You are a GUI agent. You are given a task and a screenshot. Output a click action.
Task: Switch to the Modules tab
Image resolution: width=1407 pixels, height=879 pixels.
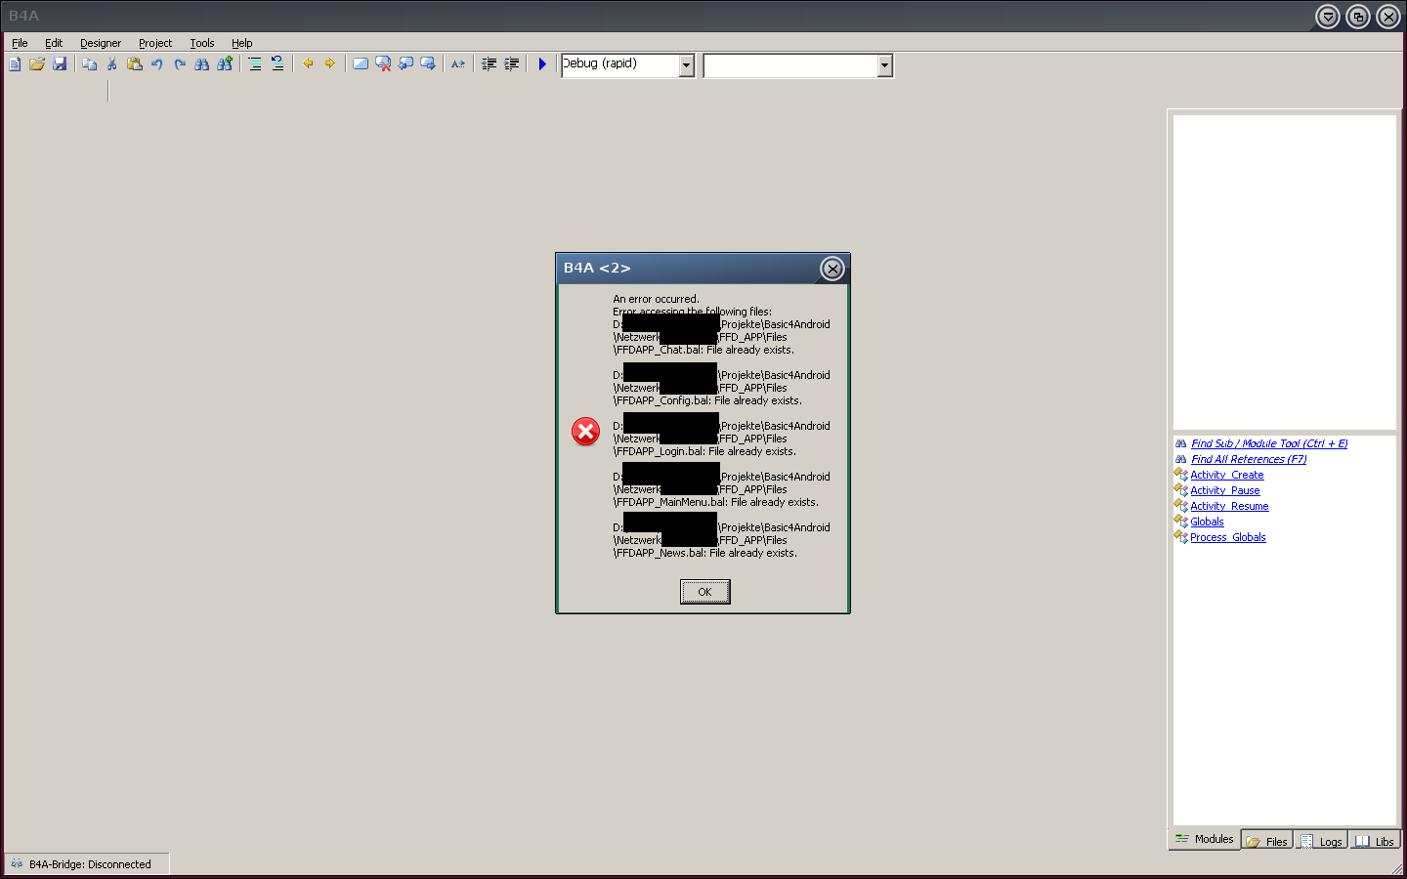pyautogui.click(x=1205, y=839)
